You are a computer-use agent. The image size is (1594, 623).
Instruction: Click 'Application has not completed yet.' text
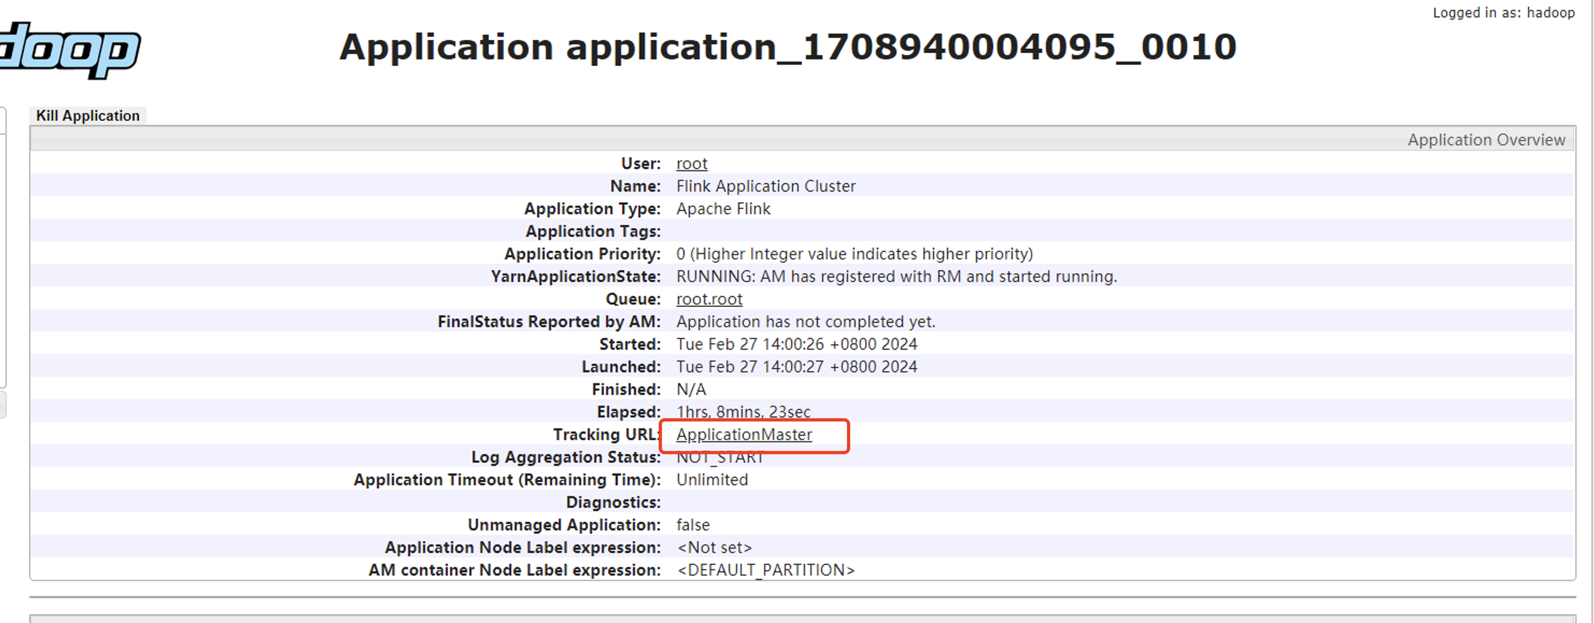click(806, 322)
